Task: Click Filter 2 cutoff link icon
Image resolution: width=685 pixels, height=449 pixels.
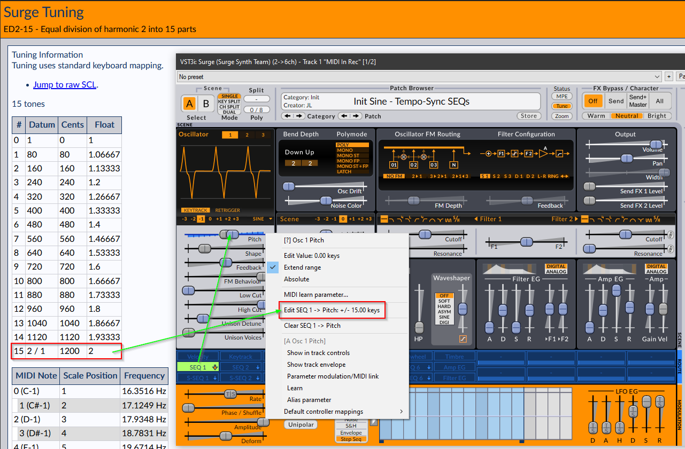Action: click(x=670, y=234)
